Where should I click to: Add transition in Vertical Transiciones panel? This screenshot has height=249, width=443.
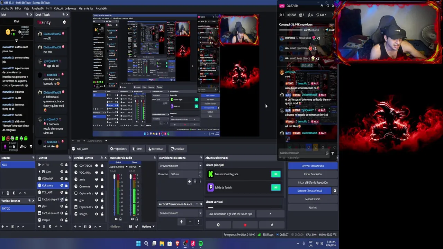(x=181, y=222)
